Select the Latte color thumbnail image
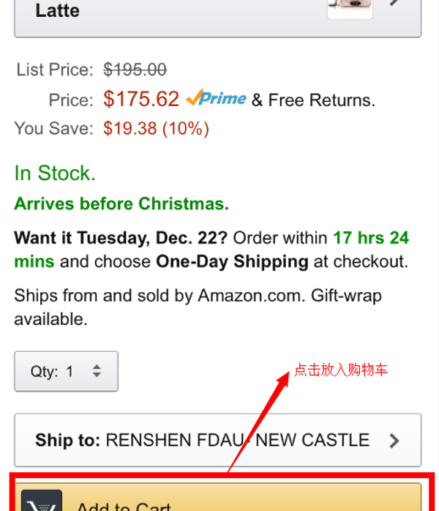Viewport: 439px width, 511px height. coord(349,7)
